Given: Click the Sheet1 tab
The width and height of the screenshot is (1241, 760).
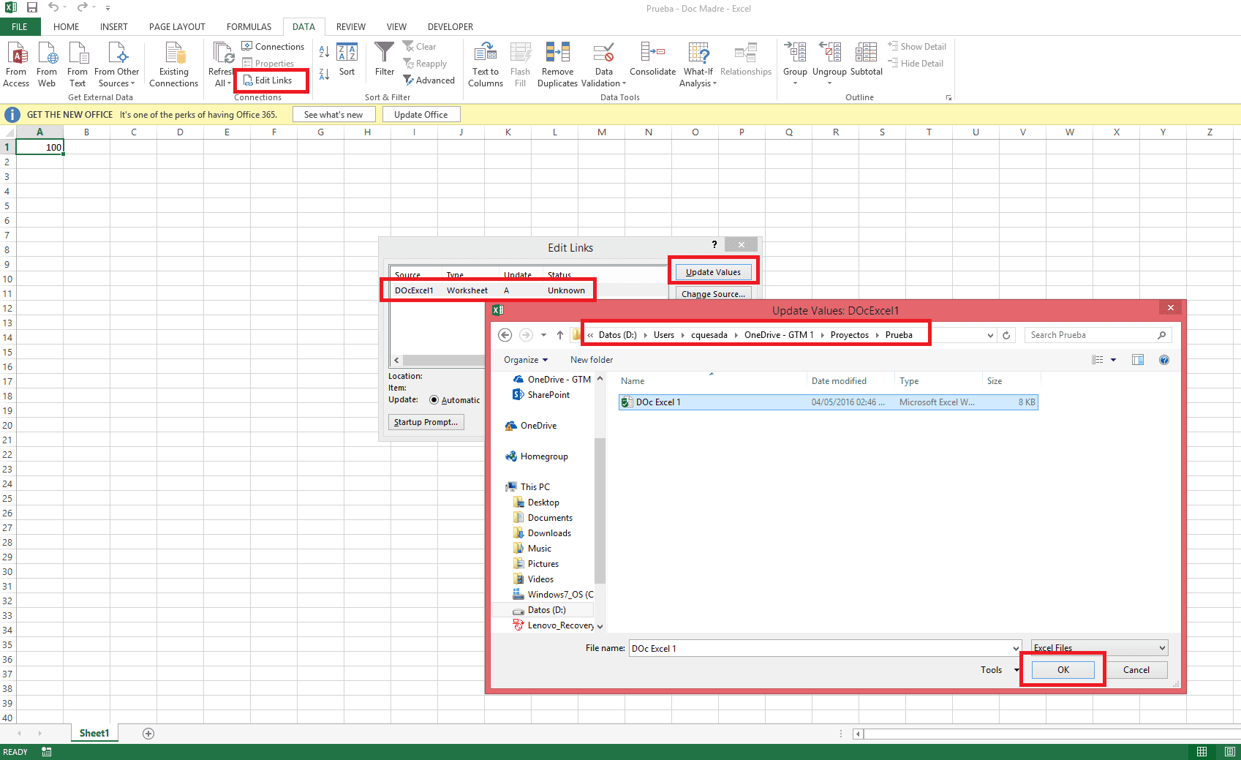Looking at the screenshot, I should [x=94, y=734].
